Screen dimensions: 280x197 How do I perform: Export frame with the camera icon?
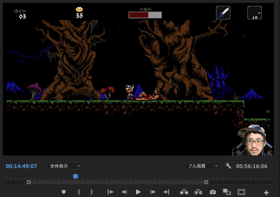pos(213,192)
